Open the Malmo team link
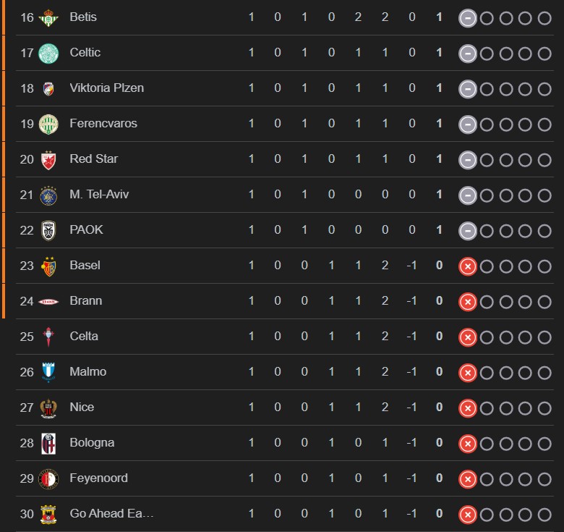The width and height of the screenshot is (564, 532). click(x=87, y=372)
